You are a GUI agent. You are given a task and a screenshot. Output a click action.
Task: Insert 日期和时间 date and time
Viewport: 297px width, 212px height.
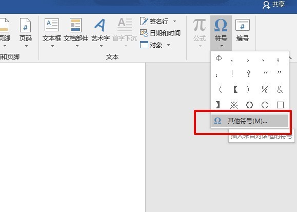coord(160,33)
